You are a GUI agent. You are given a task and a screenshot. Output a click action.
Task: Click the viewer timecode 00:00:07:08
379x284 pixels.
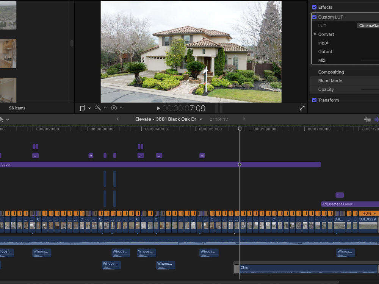184,108
